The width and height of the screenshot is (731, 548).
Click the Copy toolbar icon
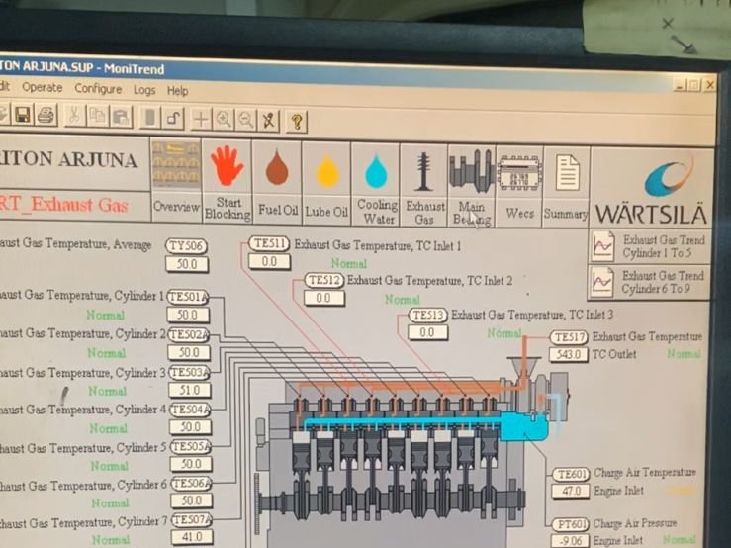pyautogui.click(x=98, y=117)
